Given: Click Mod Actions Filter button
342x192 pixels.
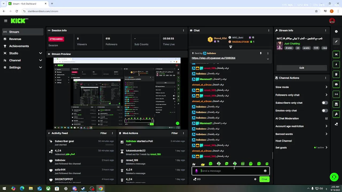Looking at the screenshot, I should point(174,133).
